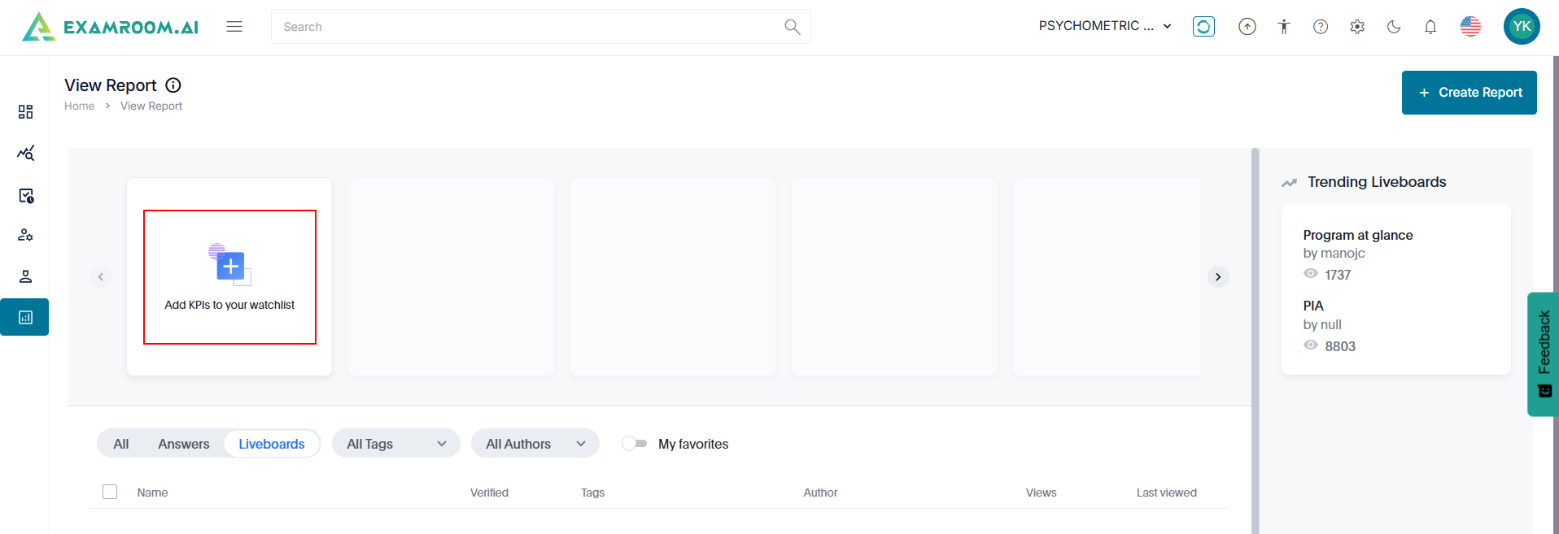Click the hamburger menu icon
1559x534 pixels.
point(234,27)
